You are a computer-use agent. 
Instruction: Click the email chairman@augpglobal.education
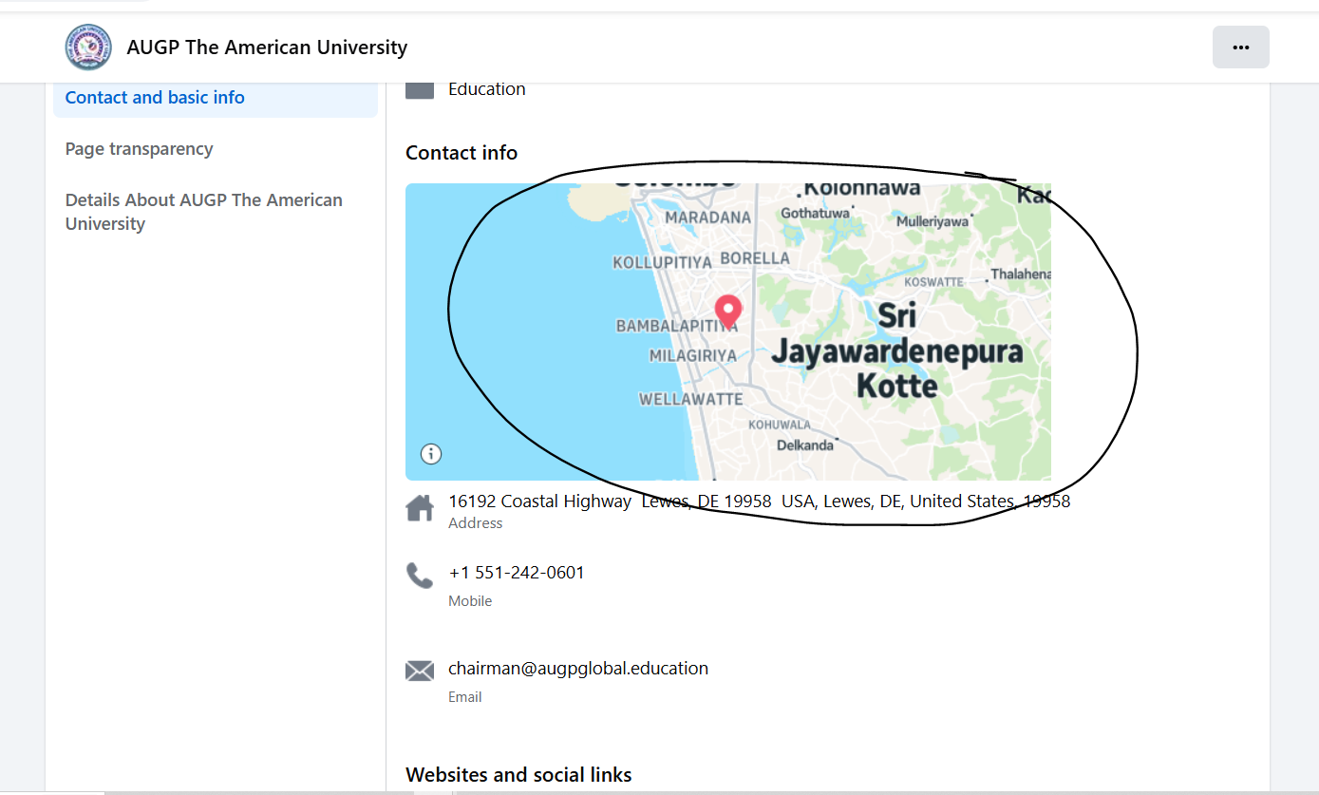click(578, 669)
